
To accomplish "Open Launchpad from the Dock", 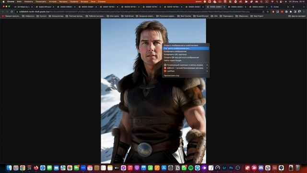I will (16, 168).
